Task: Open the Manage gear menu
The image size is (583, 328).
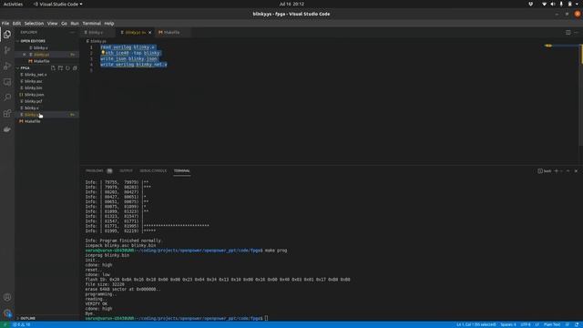Action: [x=7, y=313]
